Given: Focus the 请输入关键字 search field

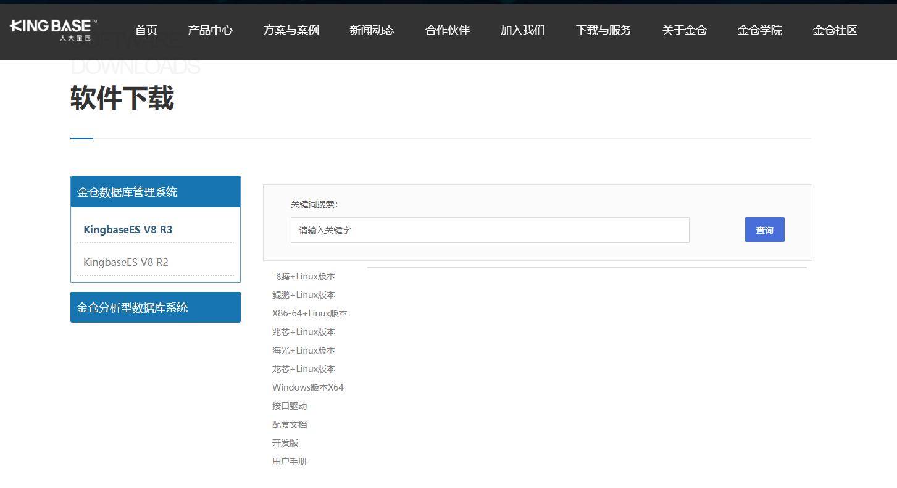Looking at the screenshot, I should pos(490,230).
